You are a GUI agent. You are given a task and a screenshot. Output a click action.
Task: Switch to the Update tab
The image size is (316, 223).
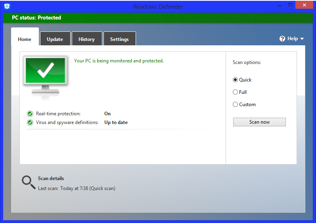[55, 39]
